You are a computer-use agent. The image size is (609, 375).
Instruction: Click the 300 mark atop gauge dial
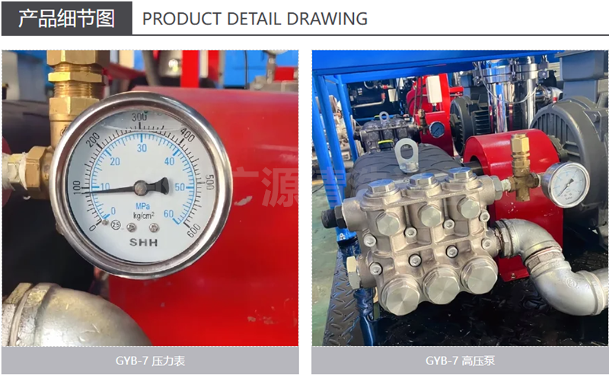(139, 117)
